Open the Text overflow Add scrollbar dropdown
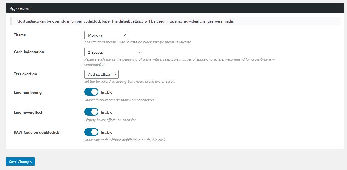This screenshot has height=170, width=347. coord(101,74)
